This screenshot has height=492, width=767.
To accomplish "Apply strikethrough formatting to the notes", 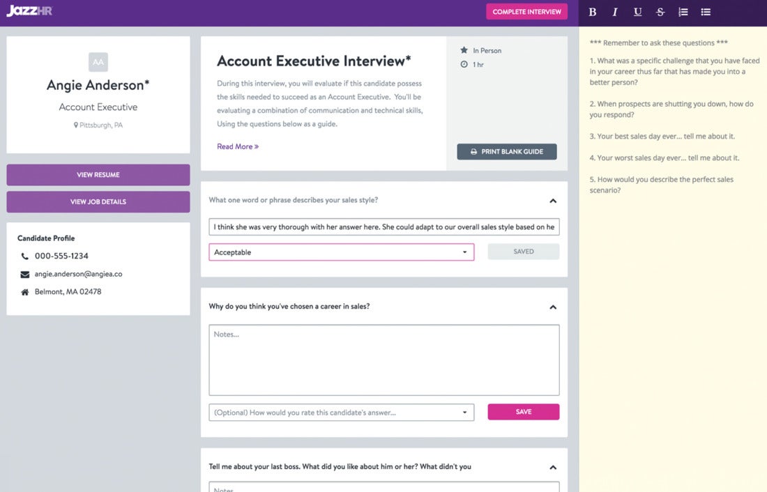I will tap(660, 12).
